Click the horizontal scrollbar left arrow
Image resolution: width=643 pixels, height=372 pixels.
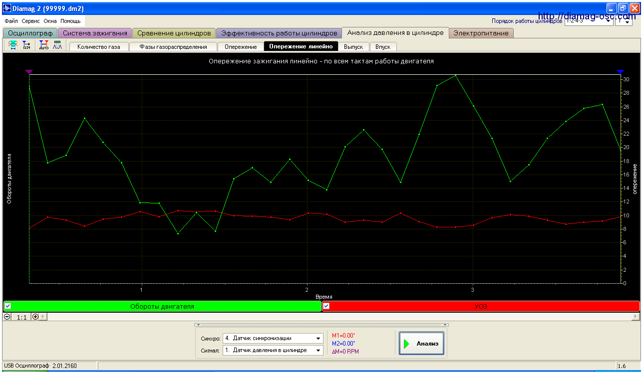pos(43,317)
